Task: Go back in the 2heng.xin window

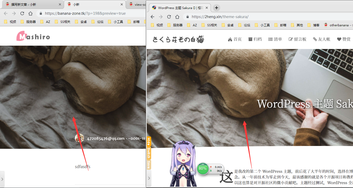Action: point(152,17)
